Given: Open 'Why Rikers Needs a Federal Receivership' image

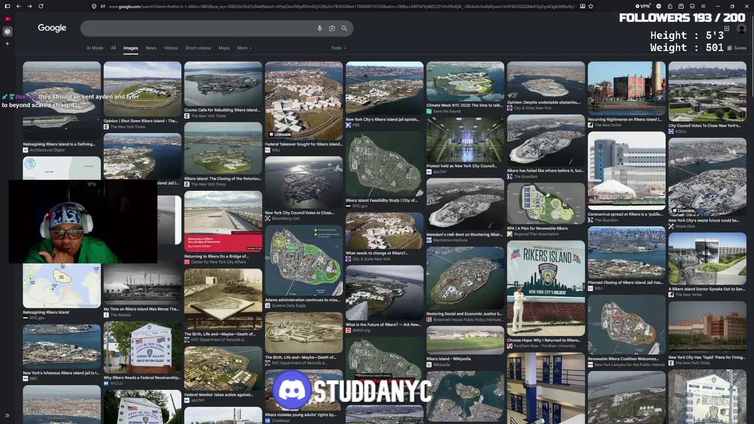Looking at the screenshot, I should [x=143, y=347].
